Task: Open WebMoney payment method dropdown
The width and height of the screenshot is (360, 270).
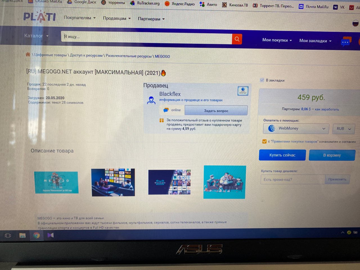Action: (x=296, y=128)
